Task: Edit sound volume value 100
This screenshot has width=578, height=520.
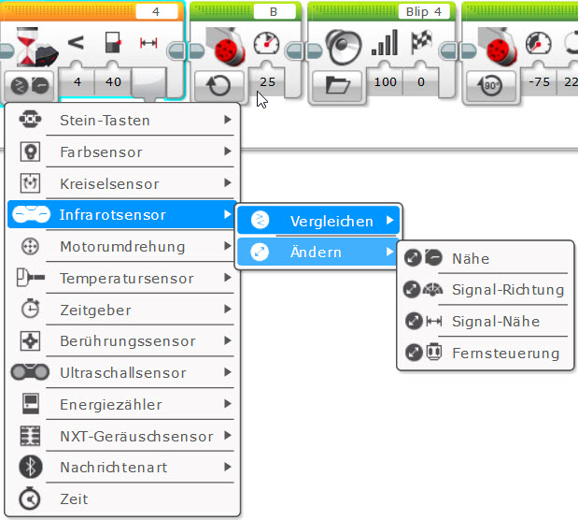Action: point(386,81)
